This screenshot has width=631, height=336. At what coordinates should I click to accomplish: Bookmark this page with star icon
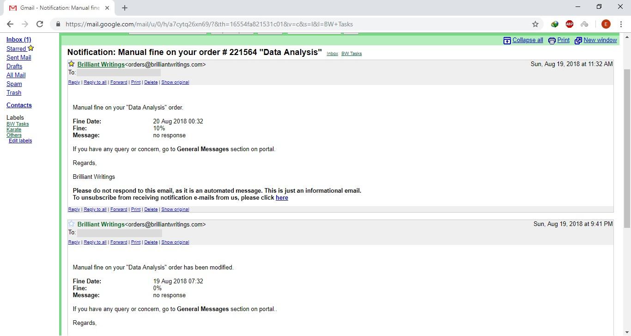click(535, 24)
